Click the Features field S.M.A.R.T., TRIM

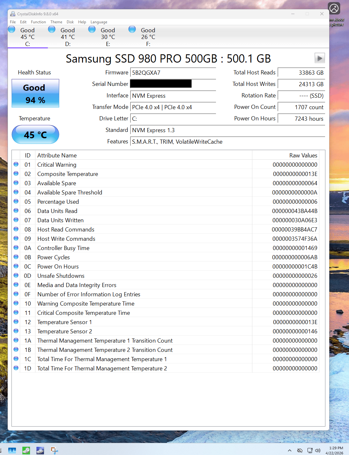pyautogui.click(x=228, y=141)
